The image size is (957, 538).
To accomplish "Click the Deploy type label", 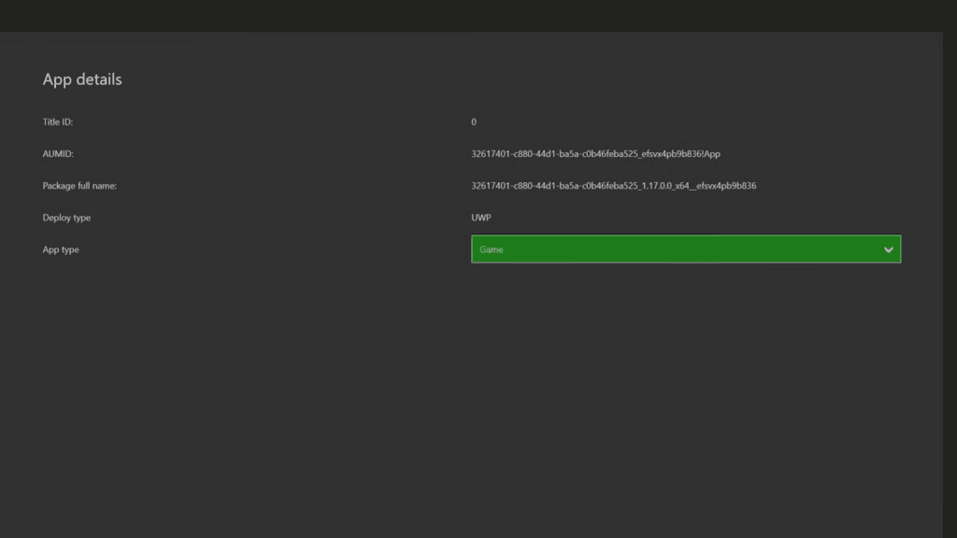I will (x=66, y=218).
